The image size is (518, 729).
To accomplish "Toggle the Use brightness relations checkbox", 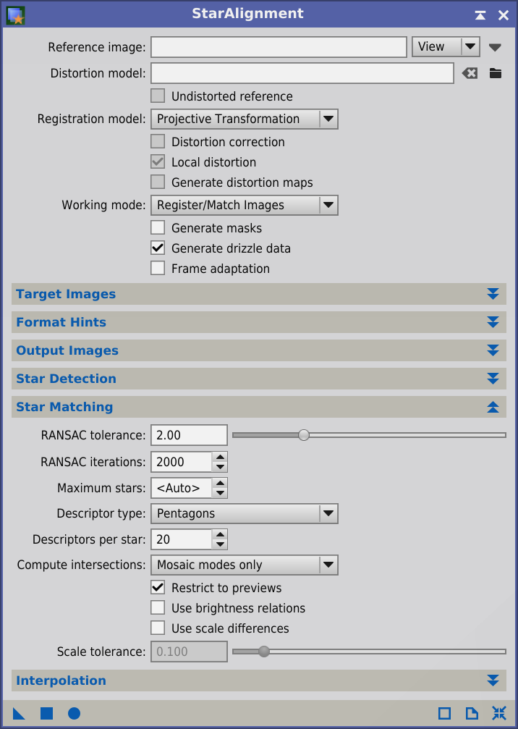I will coord(158,608).
